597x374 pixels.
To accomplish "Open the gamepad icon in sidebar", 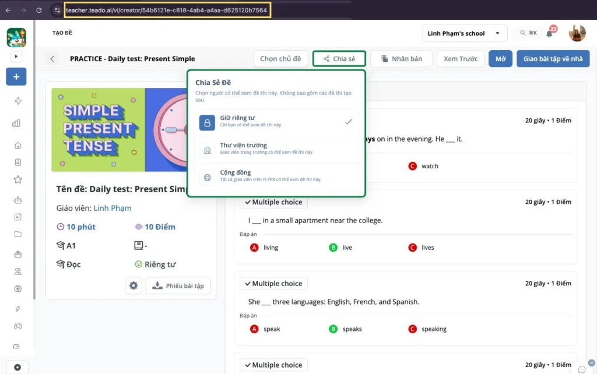I will (x=17, y=326).
